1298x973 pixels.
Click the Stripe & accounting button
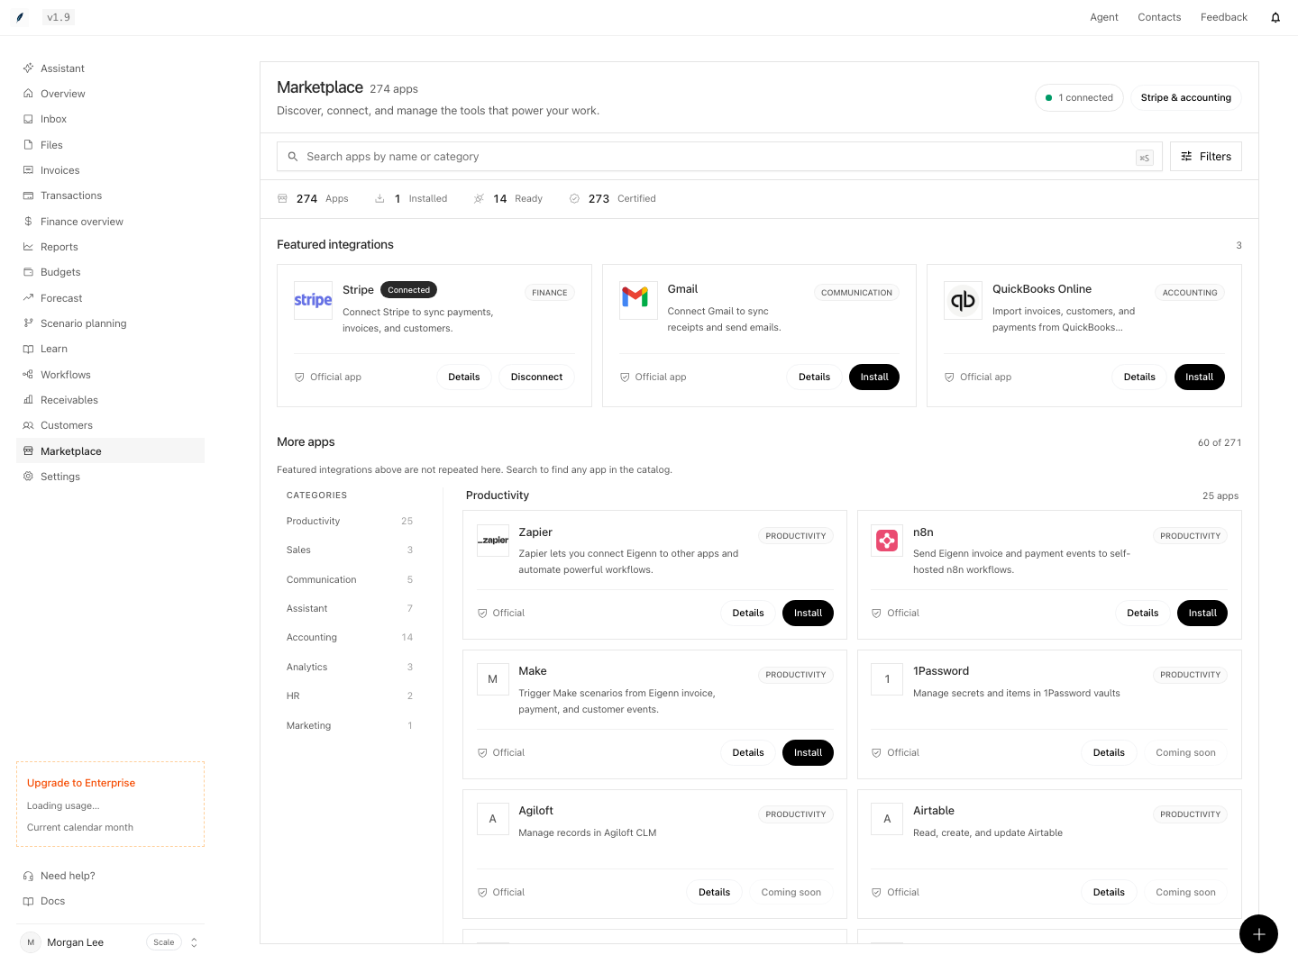1185,97
